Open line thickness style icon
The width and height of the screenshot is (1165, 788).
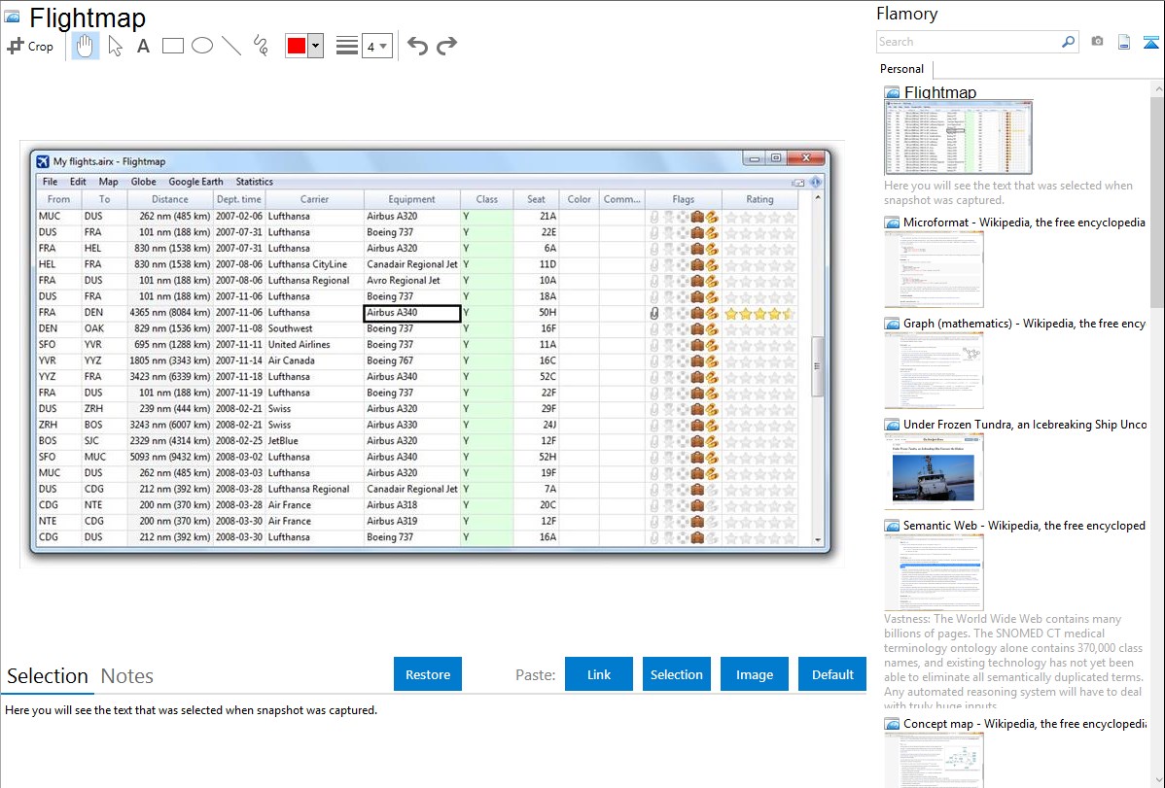pyautogui.click(x=346, y=46)
